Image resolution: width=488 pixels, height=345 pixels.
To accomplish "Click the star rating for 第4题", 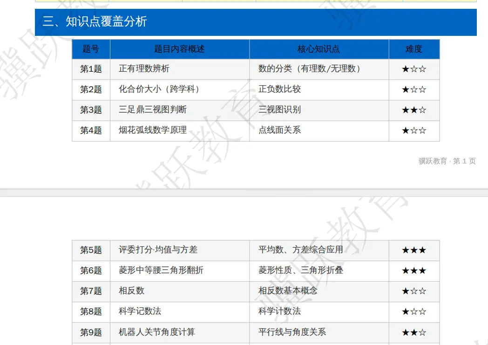I will pyautogui.click(x=413, y=131).
